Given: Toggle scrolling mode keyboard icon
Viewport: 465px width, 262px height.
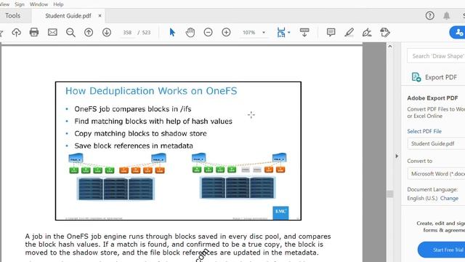Looking at the screenshot, I should click(x=304, y=32).
